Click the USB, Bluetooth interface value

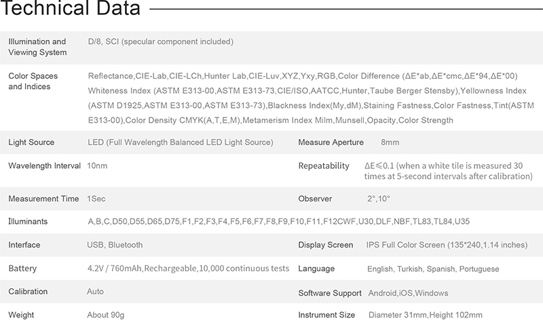tap(115, 245)
